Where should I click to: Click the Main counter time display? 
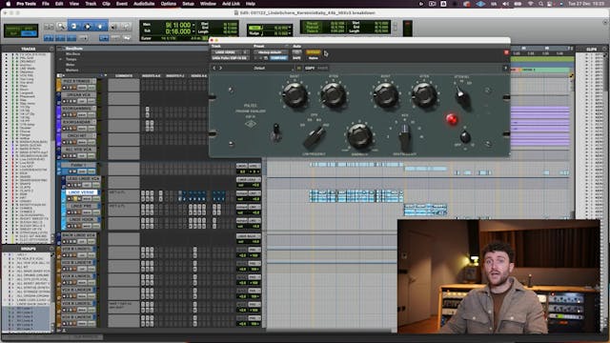pyautogui.click(x=178, y=25)
